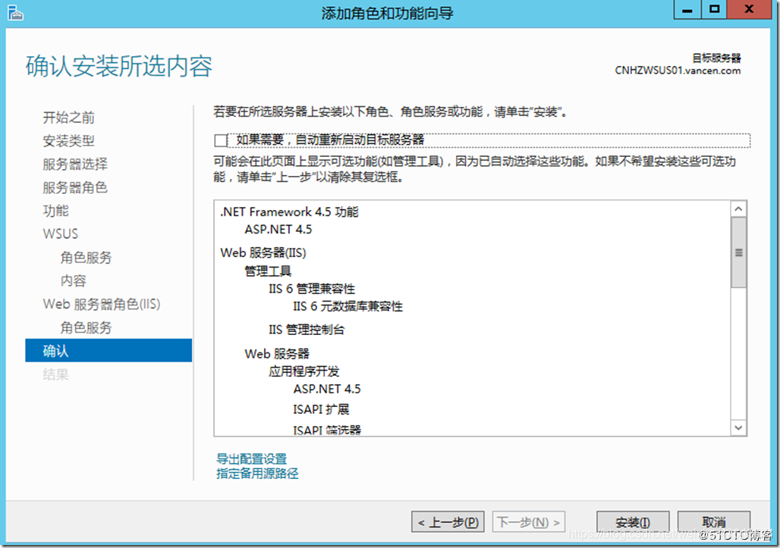Select '.NET Framework 4.5 功能' entry

(290, 212)
